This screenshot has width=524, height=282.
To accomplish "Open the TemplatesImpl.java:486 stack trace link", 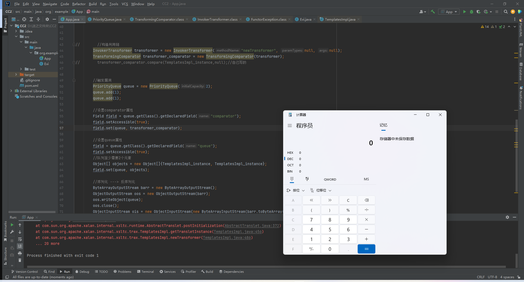I will pos(227,238).
